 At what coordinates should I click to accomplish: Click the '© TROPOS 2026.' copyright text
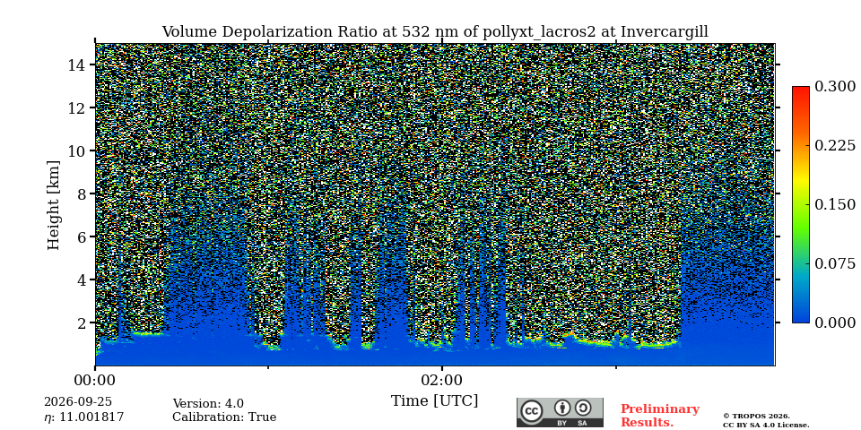pyautogui.click(x=756, y=417)
